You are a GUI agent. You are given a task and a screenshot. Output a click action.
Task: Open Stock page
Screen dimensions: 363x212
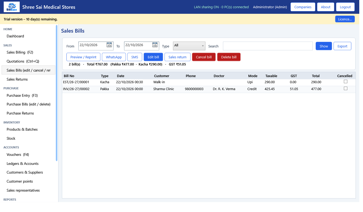pyautogui.click(x=28, y=138)
